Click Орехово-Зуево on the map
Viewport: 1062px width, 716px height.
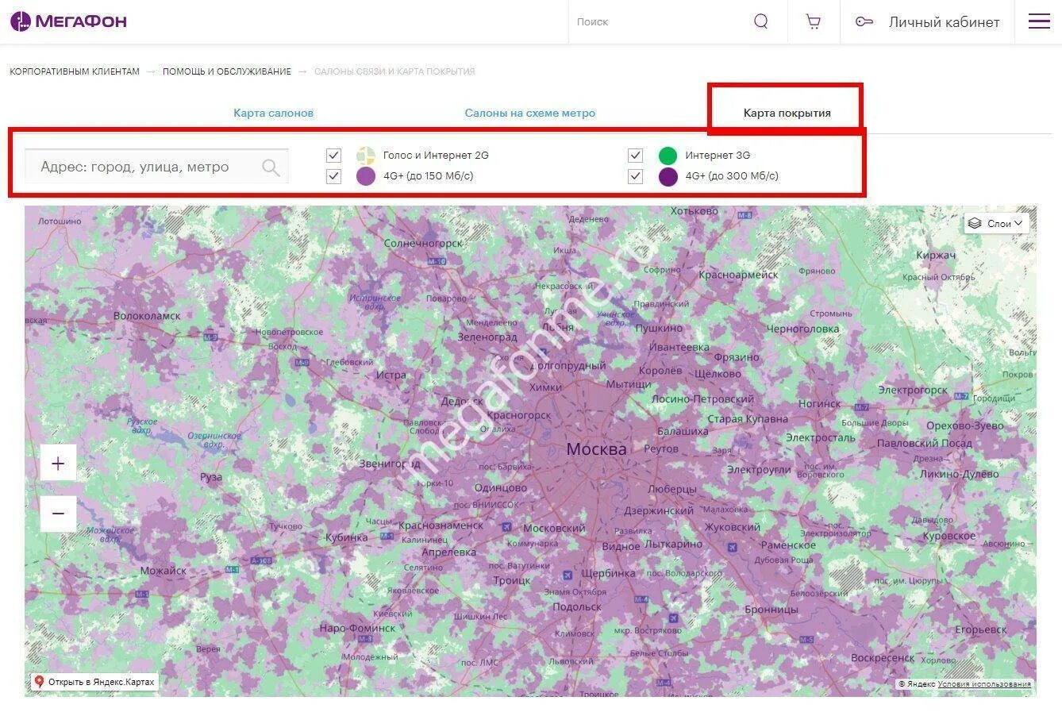click(x=964, y=426)
